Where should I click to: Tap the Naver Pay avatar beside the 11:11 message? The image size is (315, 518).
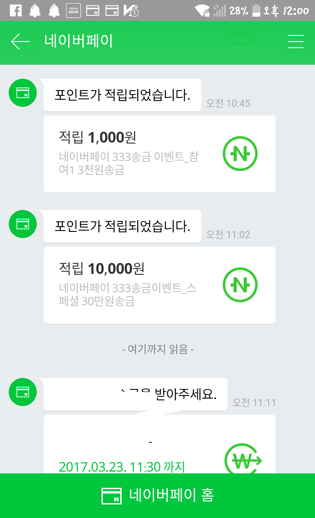pos(23,392)
